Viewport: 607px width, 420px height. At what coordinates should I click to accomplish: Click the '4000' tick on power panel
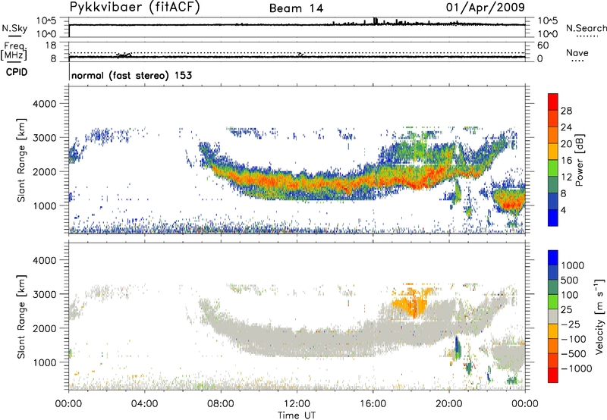(45, 104)
